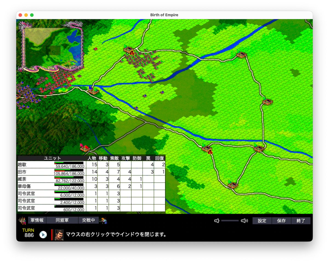Open the 交戦中 tab
The width and height of the screenshot is (329, 263).
[89, 220]
